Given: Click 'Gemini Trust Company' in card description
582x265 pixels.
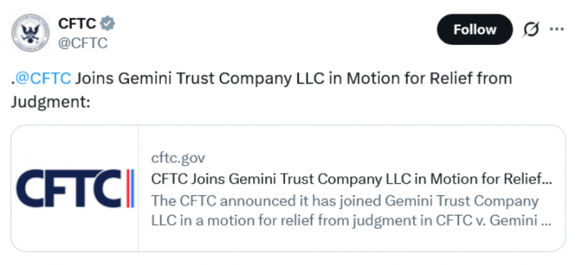Looking at the screenshot, I should pos(462,201).
